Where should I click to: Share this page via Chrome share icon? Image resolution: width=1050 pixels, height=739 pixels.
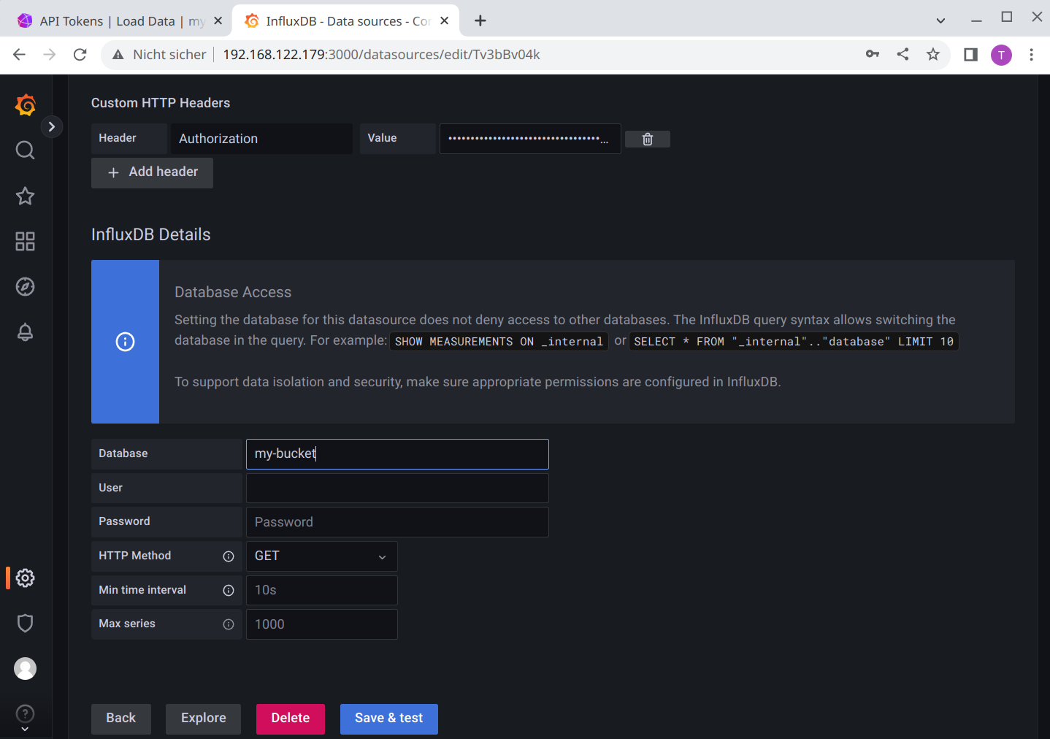click(903, 54)
